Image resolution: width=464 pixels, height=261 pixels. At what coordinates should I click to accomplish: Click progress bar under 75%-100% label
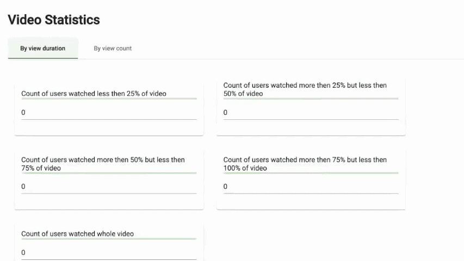[x=311, y=173]
